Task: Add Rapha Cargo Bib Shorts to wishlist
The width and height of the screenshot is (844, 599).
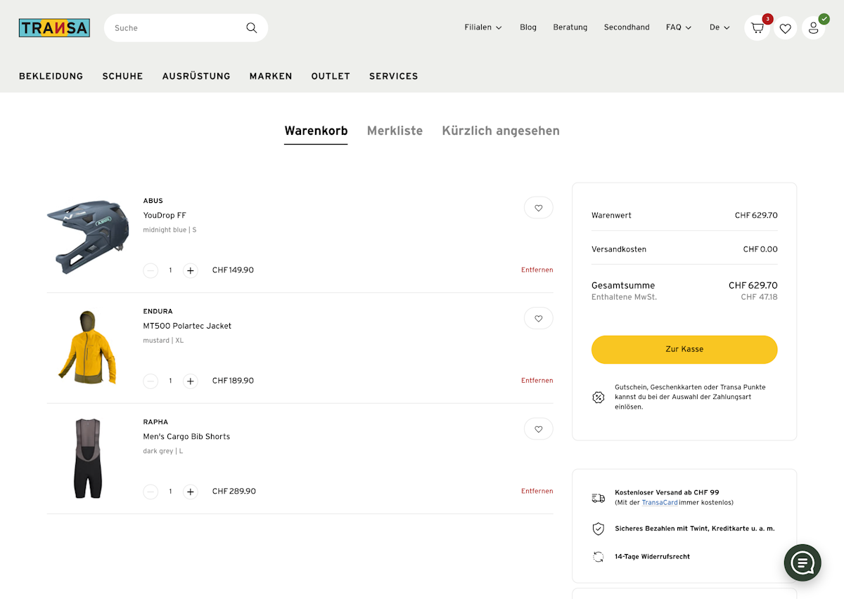Action: tap(539, 429)
